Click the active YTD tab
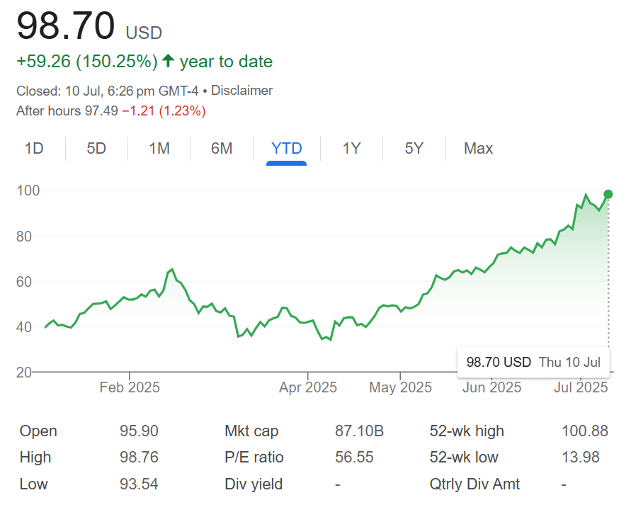Screen dimensions: 631x517 click(x=287, y=148)
